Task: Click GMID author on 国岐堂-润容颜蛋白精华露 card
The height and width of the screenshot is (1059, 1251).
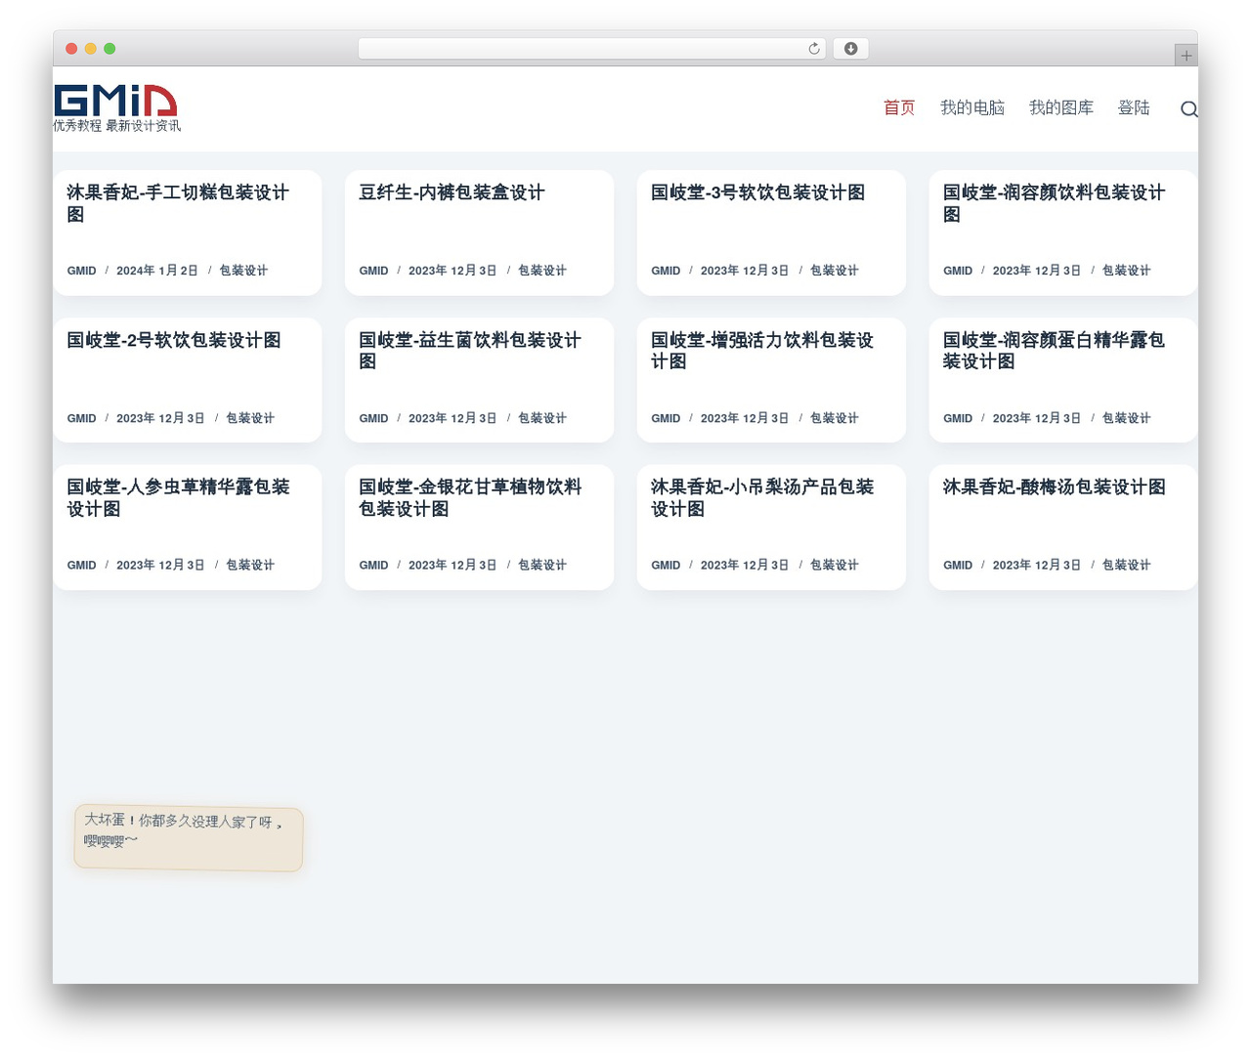Action: click(958, 418)
